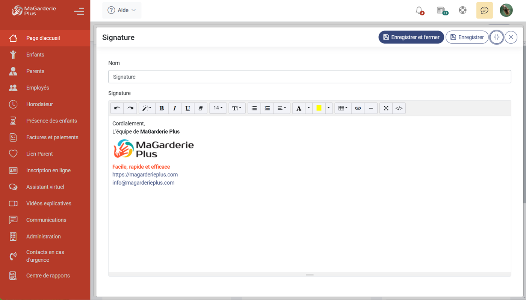Click the dialog's vertical scrollbar

pos(524,124)
